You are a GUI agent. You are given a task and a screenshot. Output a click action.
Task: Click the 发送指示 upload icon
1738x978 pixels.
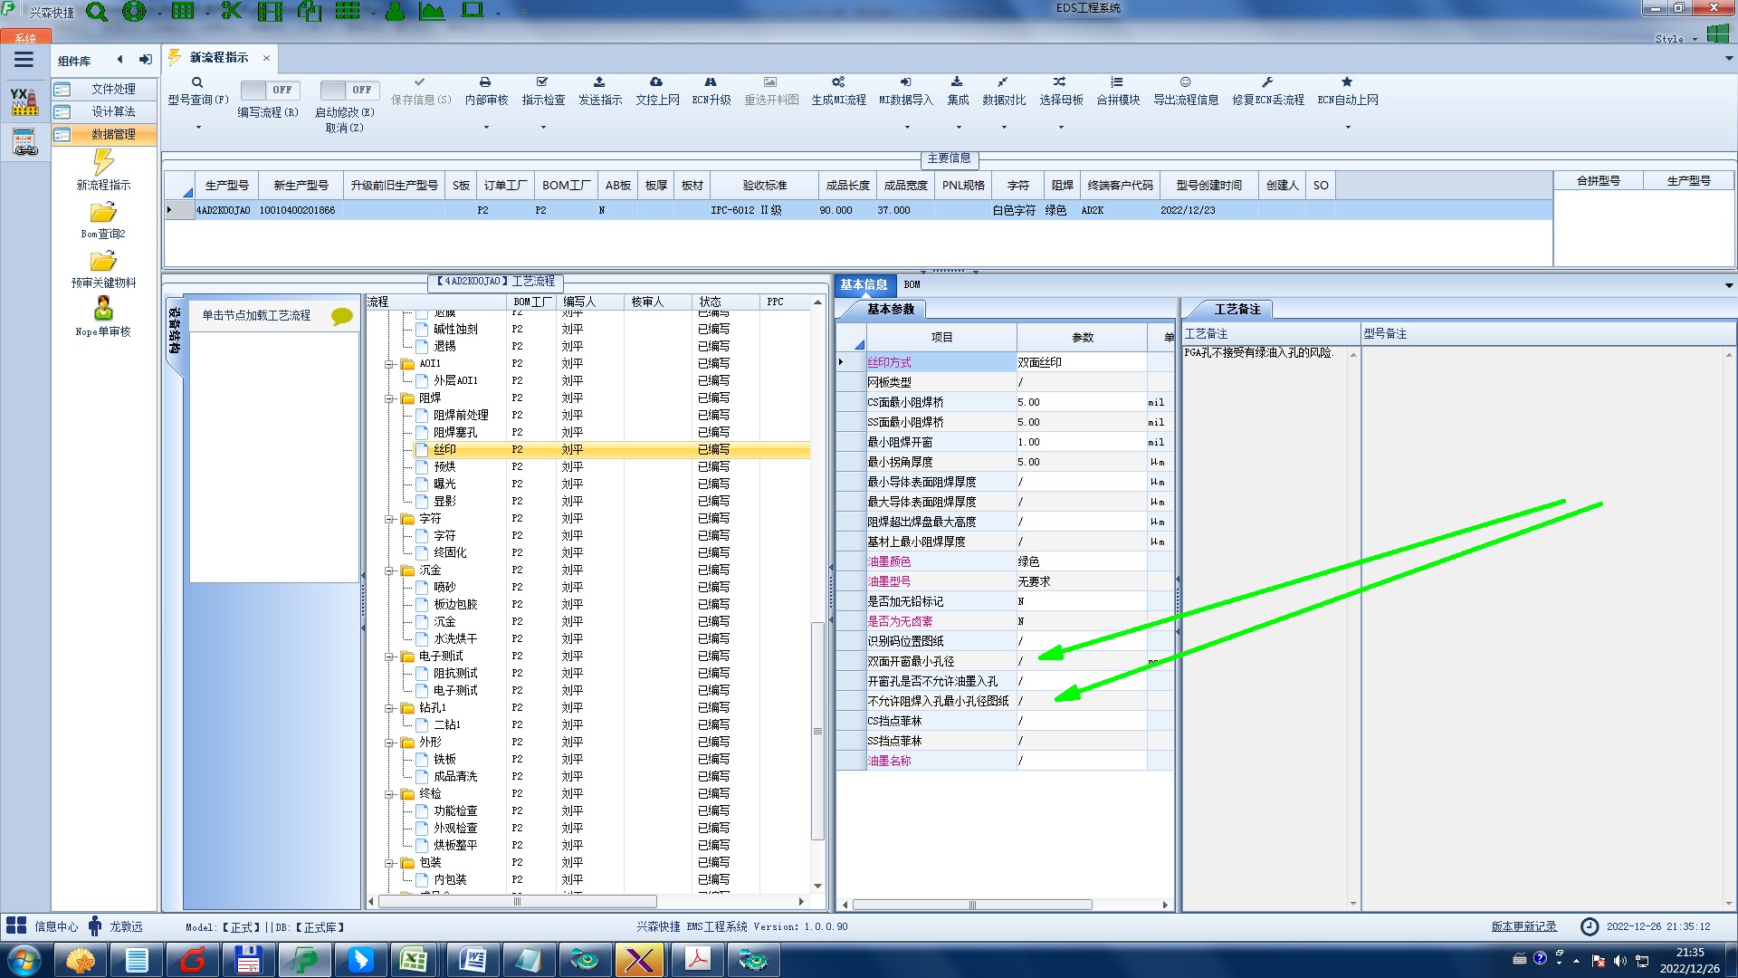coord(599,82)
